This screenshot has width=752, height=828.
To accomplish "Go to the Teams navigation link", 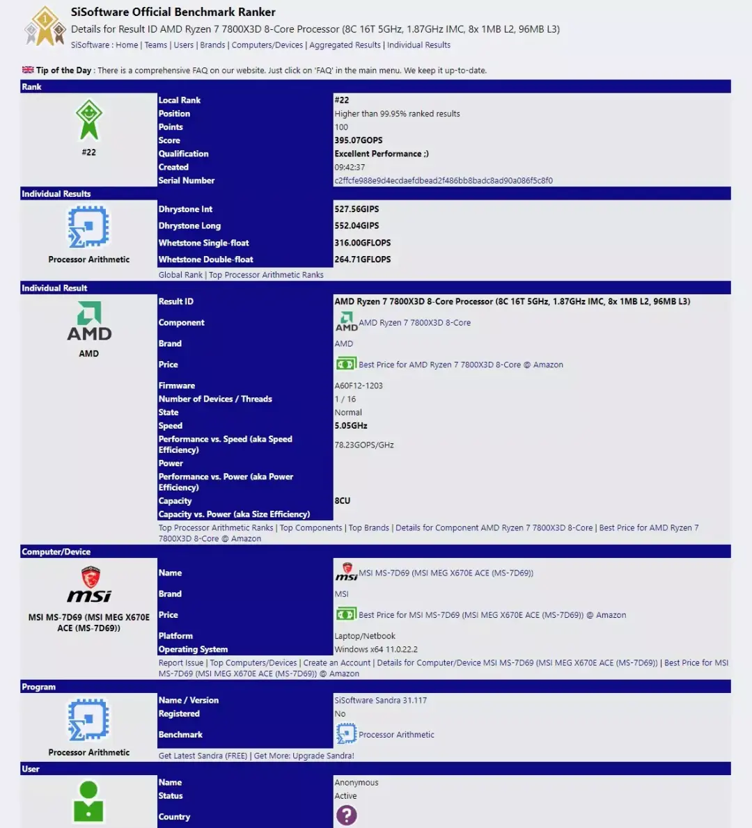I will coord(156,45).
